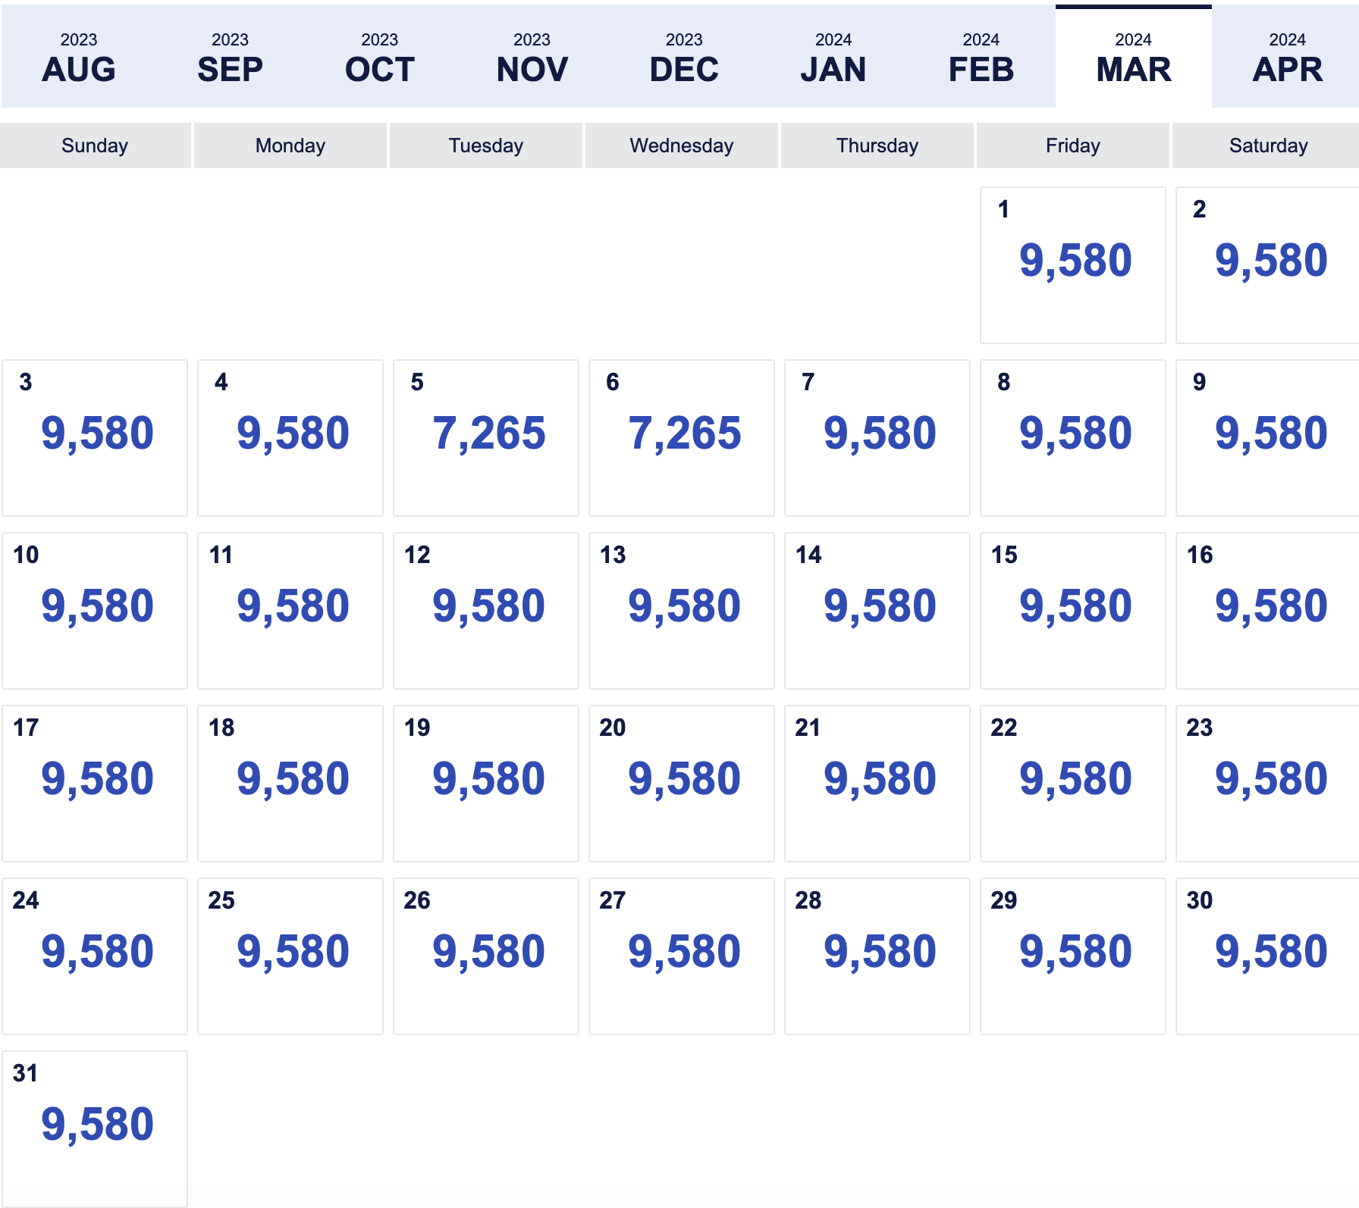Select the FEB 2024 month tab
The image size is (1359, 1208).
[x=981, y=57]
